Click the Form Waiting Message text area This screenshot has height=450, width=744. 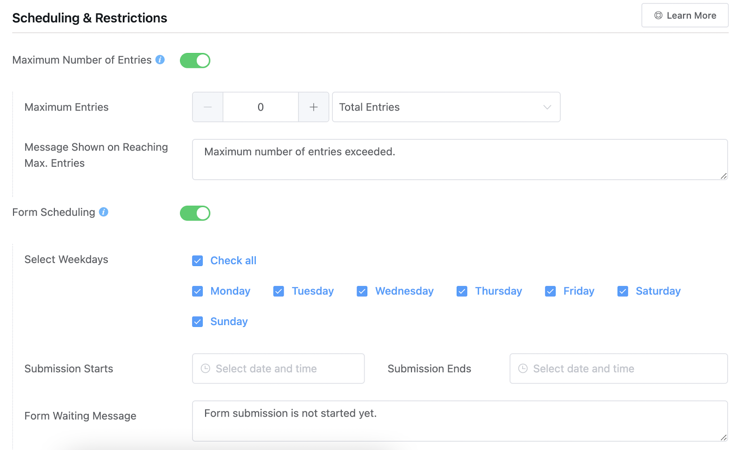(459, 421)
